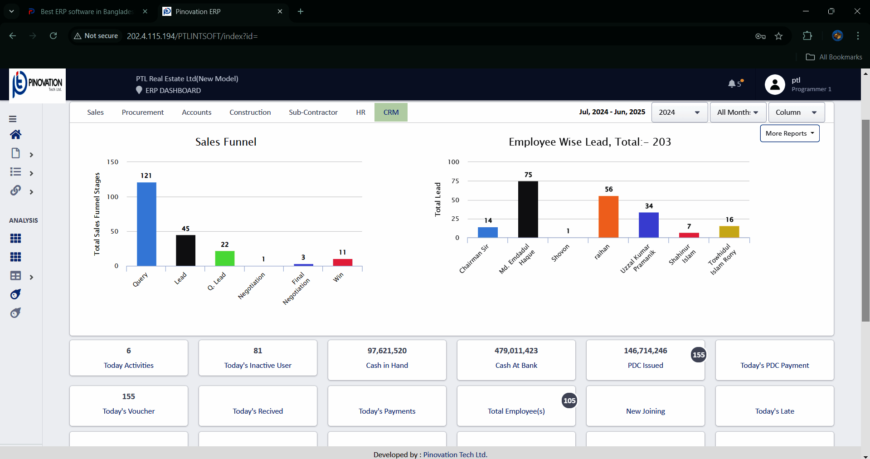Click the chain link icon in sidebar

coord(15,190)
